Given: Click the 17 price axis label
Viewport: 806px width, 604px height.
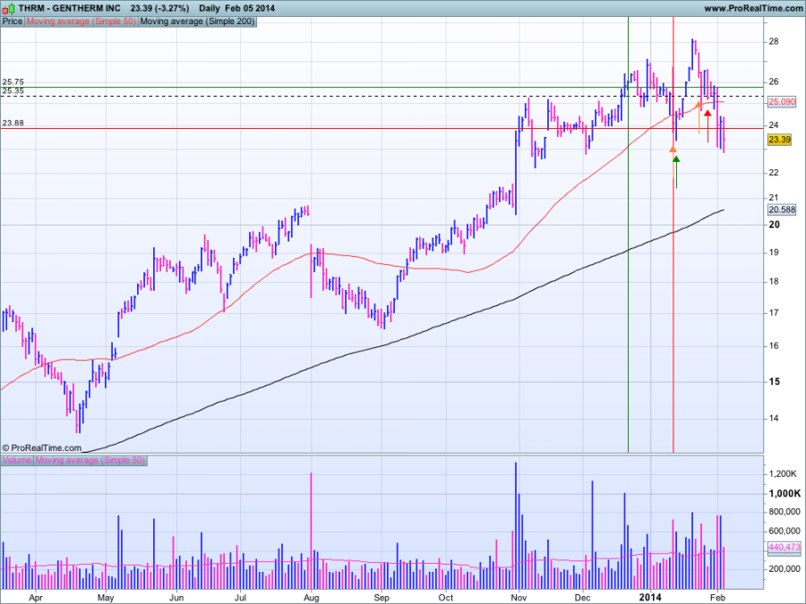Looking at the screenshot, I should [774, 312].
